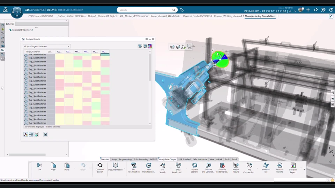Click Update Scenario icon
This screenshot has width=335, height=188.
(x=194, y=168)
